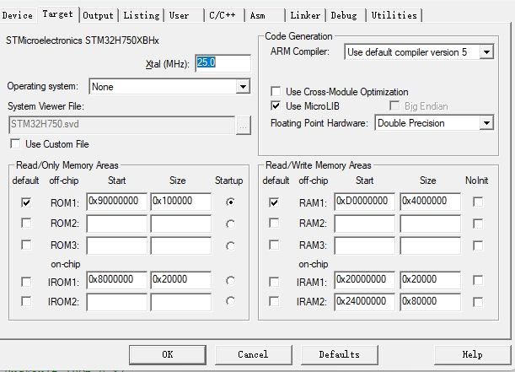The width and height of the screenshot is (515, 372).
Task: Go to the User tab
Action: point(179,15)
